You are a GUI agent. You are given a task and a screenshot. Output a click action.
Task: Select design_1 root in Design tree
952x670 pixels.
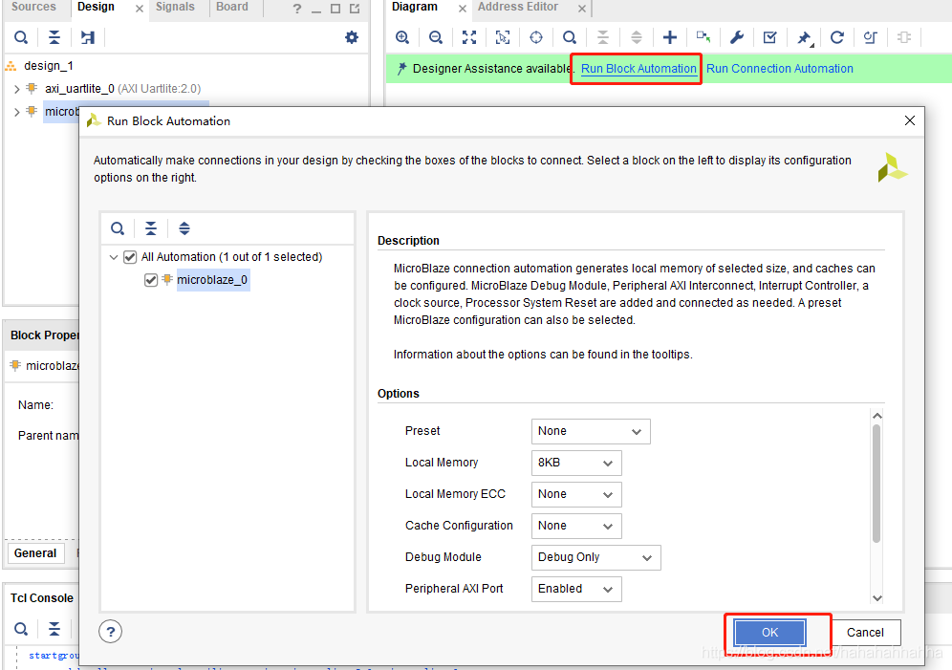pos(49,66)
